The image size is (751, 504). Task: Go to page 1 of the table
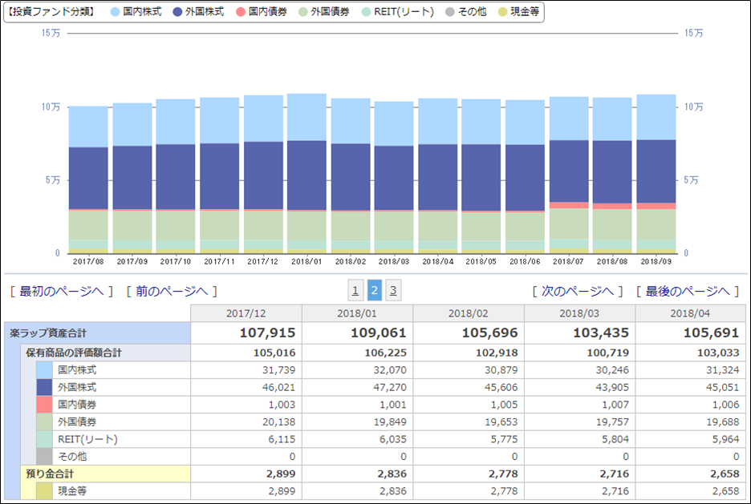[355, 290]
